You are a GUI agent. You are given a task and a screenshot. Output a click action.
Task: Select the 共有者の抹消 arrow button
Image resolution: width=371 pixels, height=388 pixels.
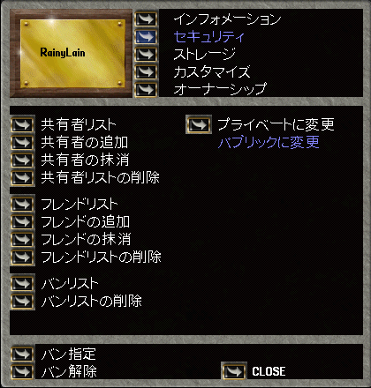22,160
